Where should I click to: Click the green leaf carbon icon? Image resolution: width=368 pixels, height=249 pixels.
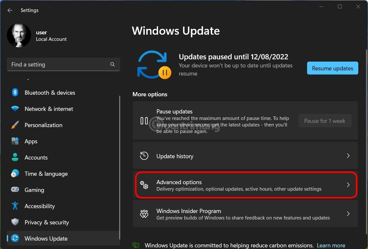click(136, 245)
